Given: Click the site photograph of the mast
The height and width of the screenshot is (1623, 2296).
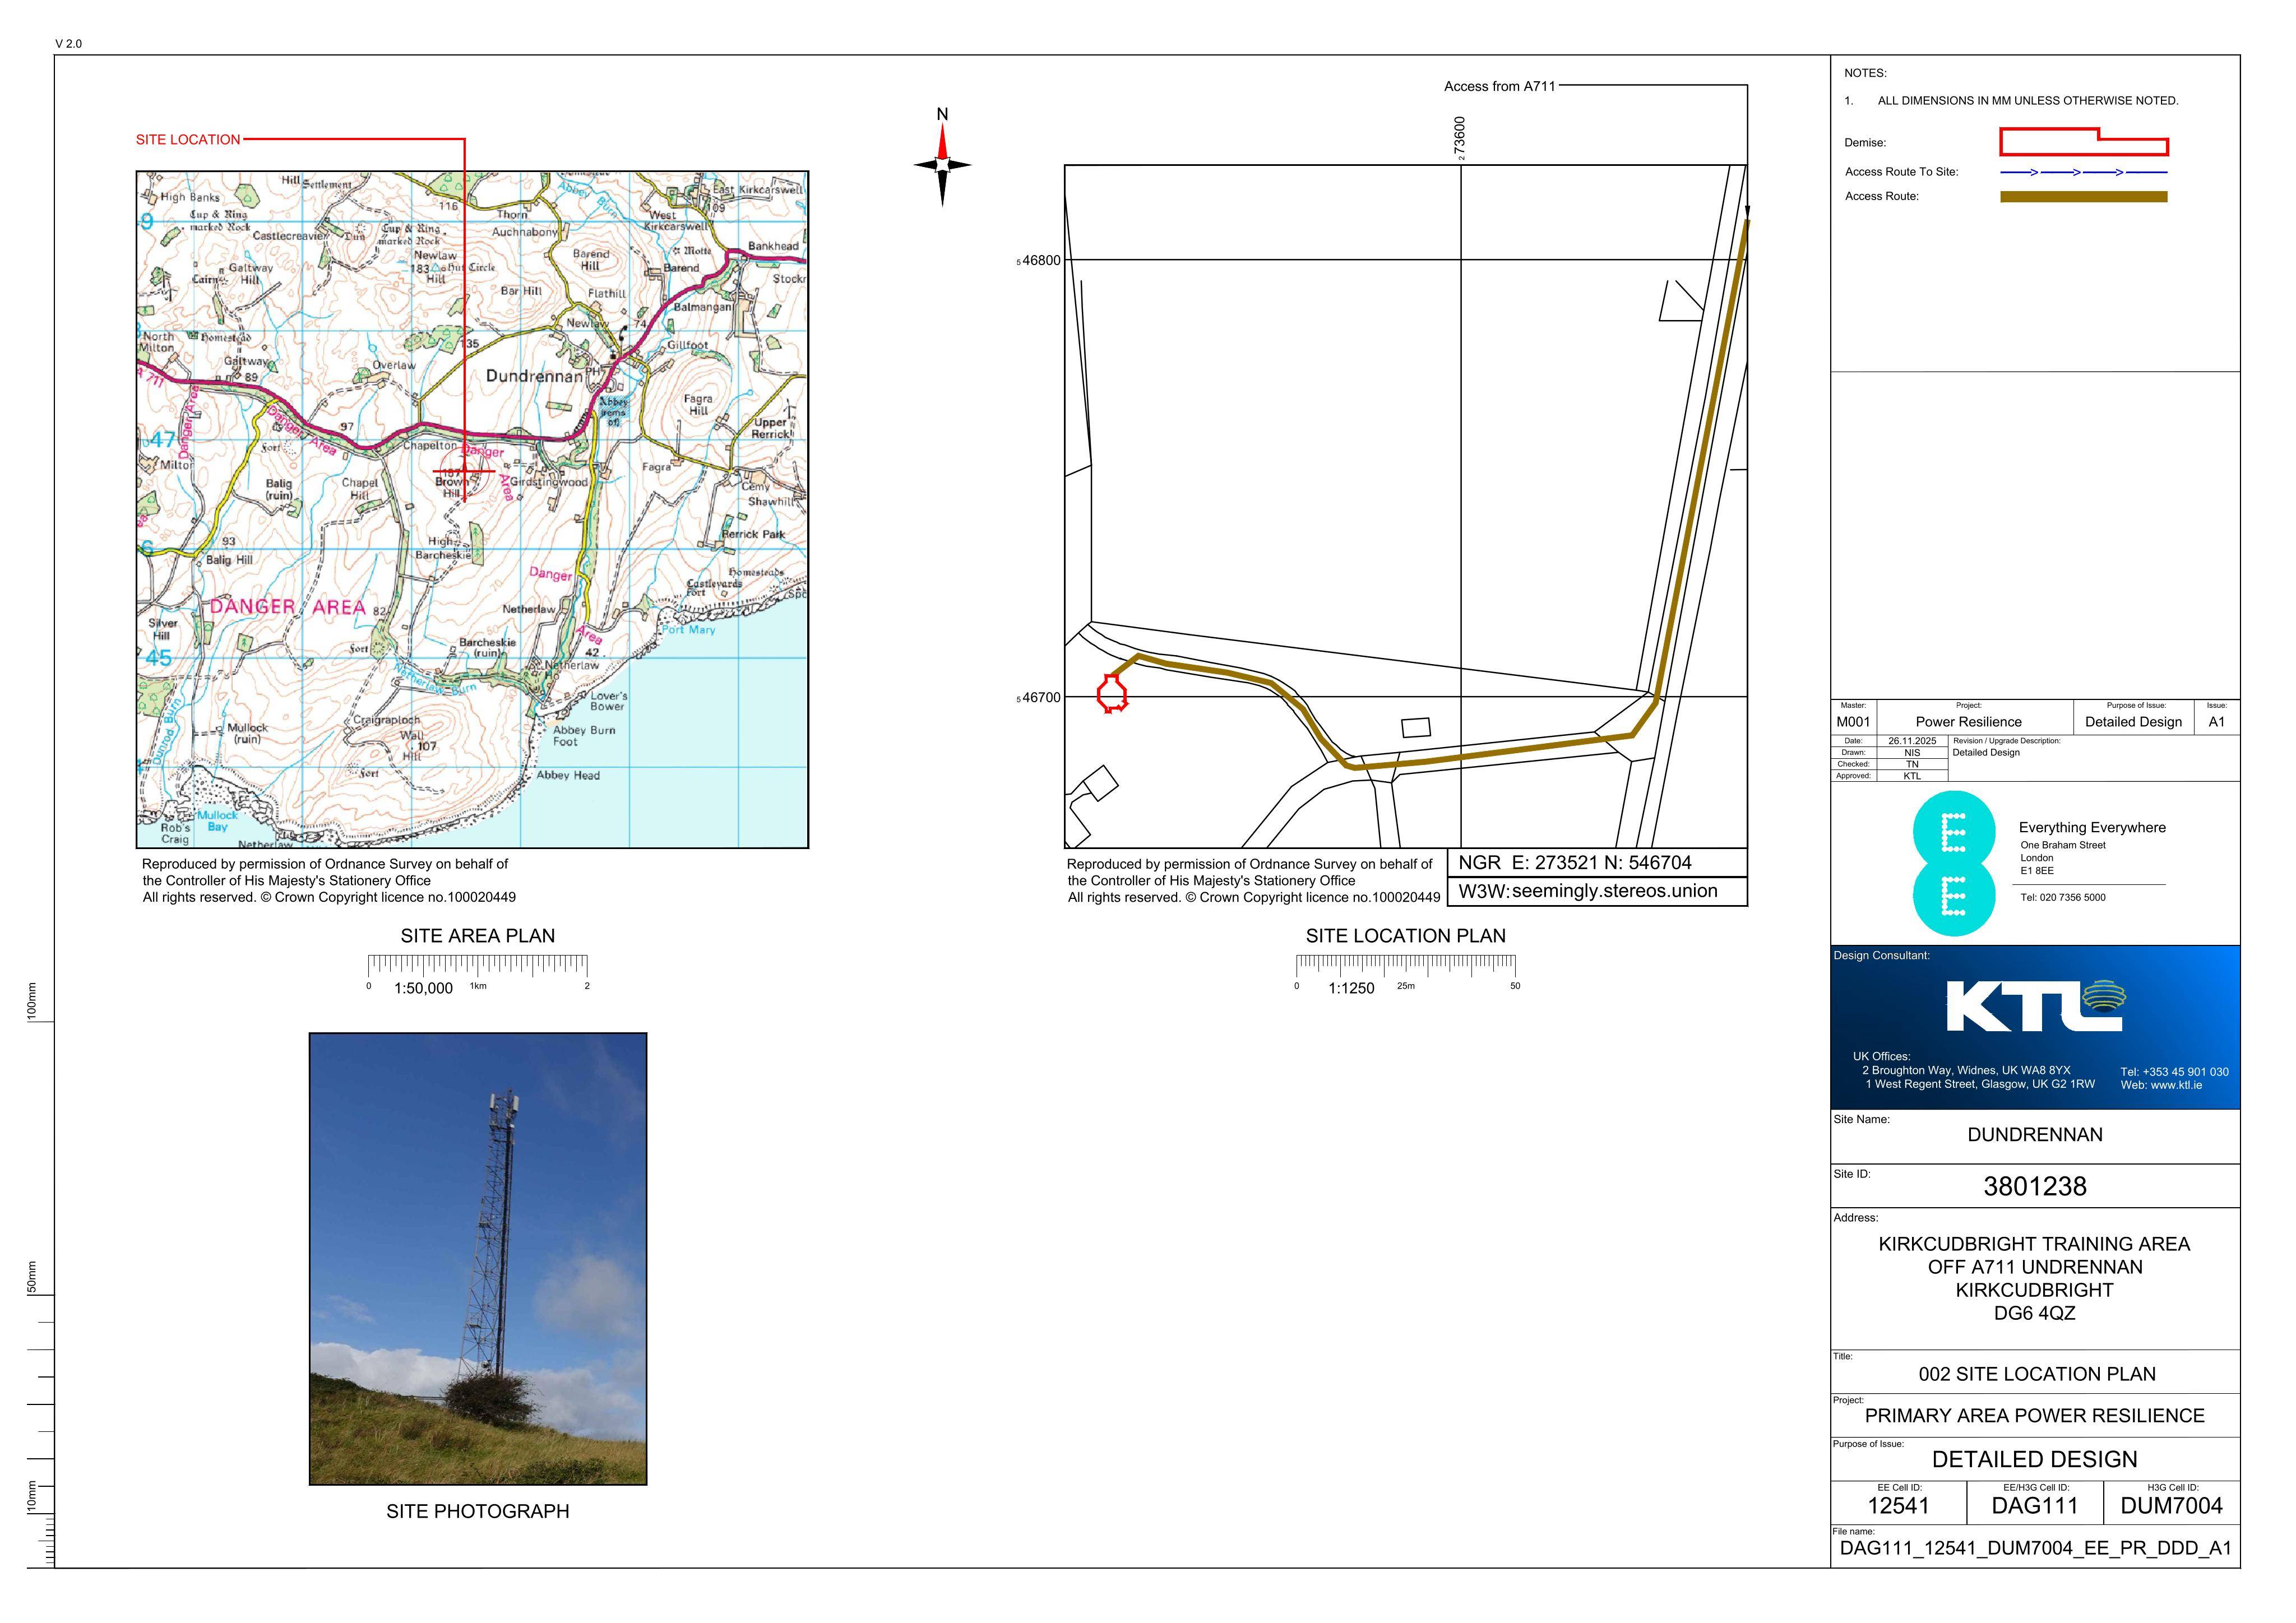Looking at the screenshot, I should [x=478, y=1258].
